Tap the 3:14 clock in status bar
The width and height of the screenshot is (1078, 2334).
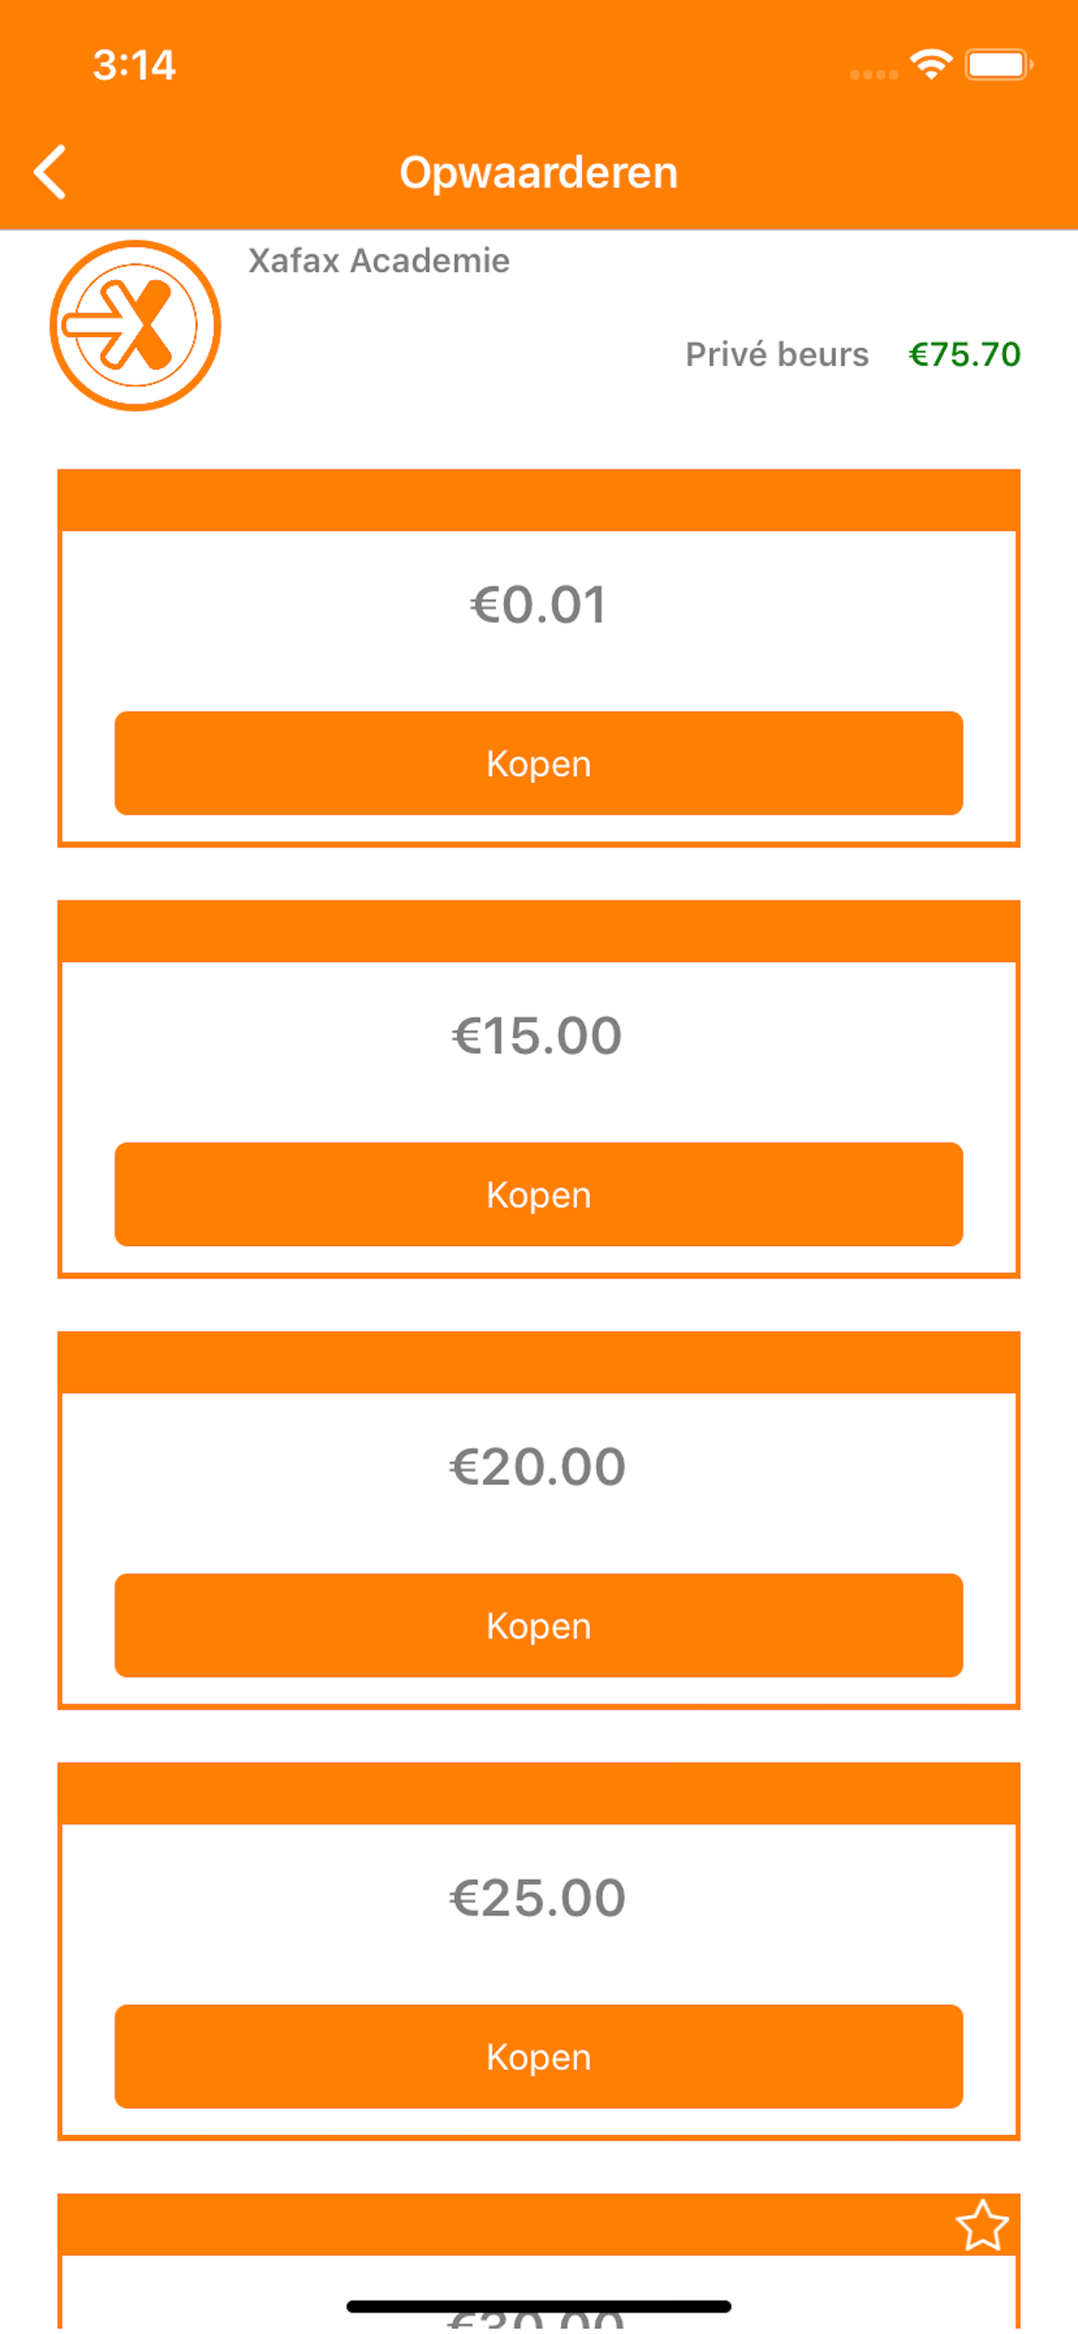coord(134,65)
